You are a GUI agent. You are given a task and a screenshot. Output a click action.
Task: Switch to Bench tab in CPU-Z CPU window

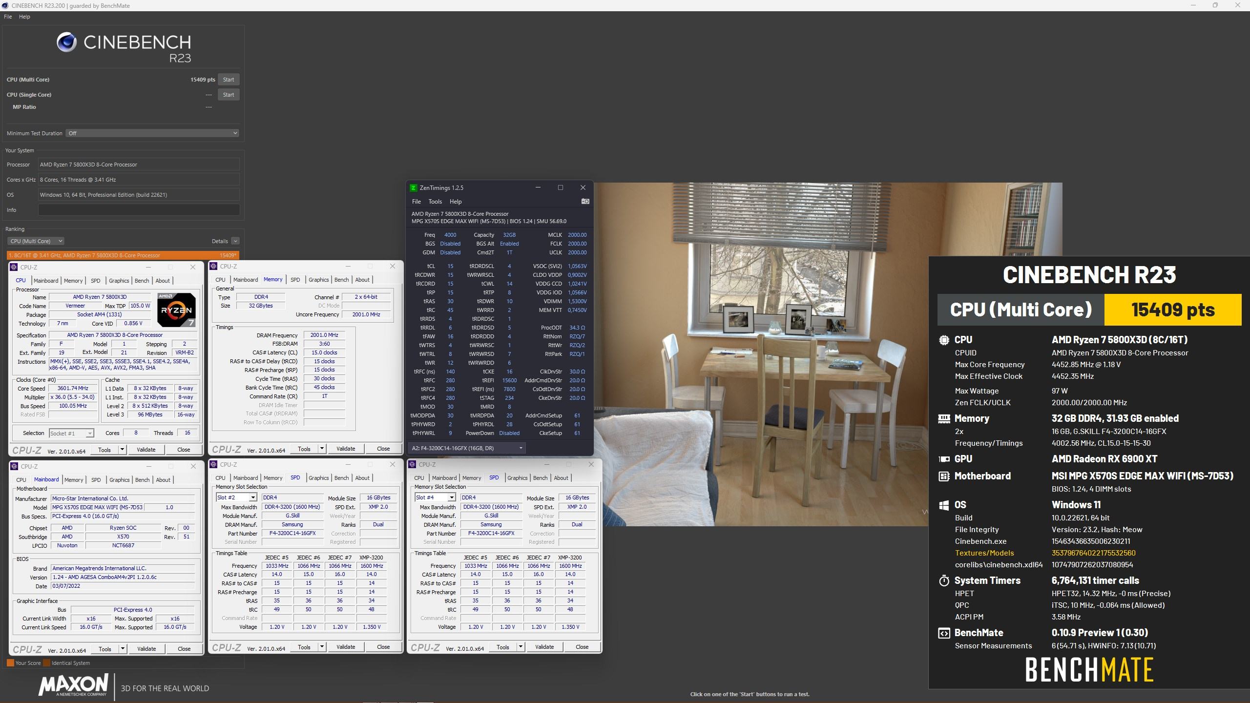(142, 281)
